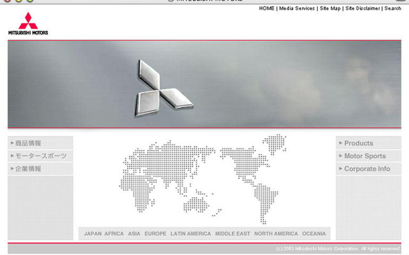The height and width of the screenshot is (255, 409).
Task: Click the arrow beside モータースポーツ
Action: pos(12,156)
